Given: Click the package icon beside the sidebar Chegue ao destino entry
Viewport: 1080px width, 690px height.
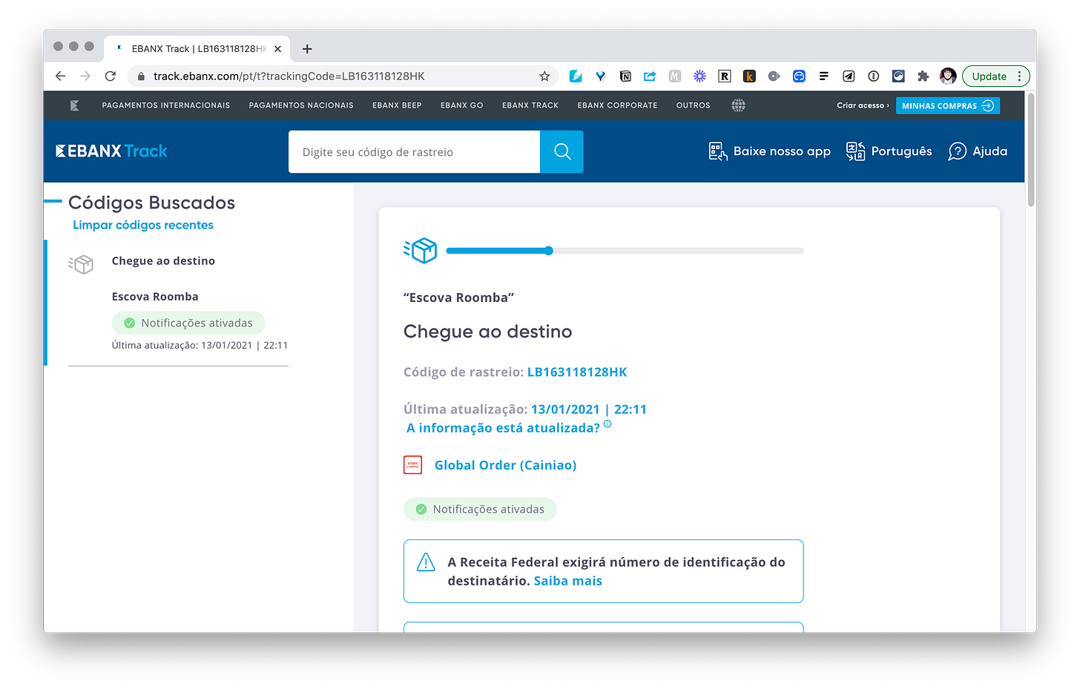Looking at the screenshot, I should [x=81, y=264].
